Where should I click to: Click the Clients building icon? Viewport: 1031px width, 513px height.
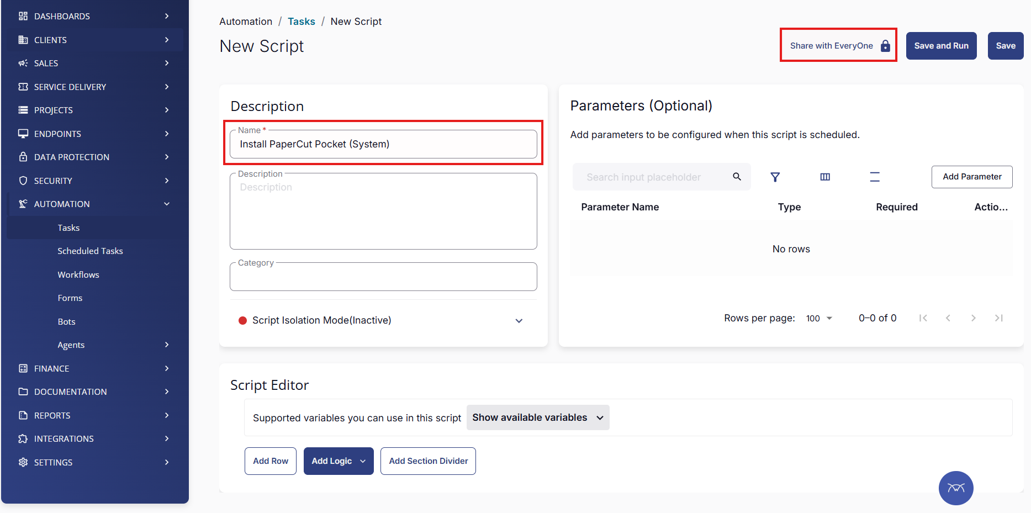click(23, 40)
